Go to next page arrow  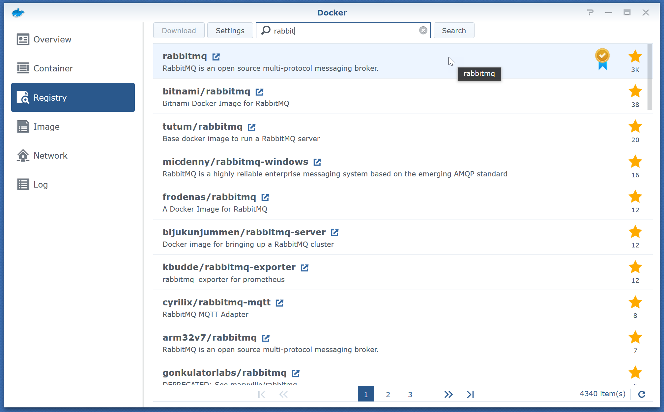(x=448, y=394)
